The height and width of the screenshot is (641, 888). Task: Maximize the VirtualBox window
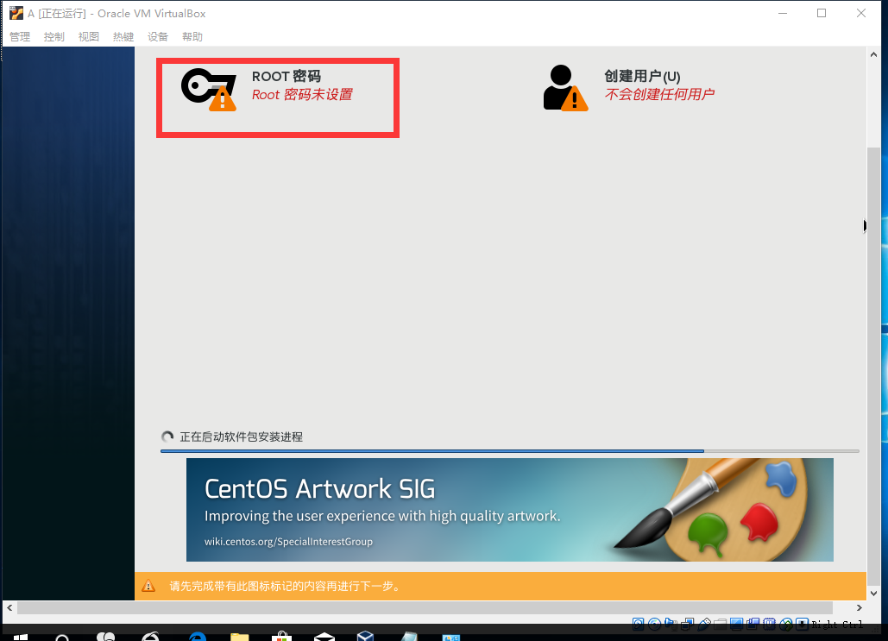(x=822, y=13)
